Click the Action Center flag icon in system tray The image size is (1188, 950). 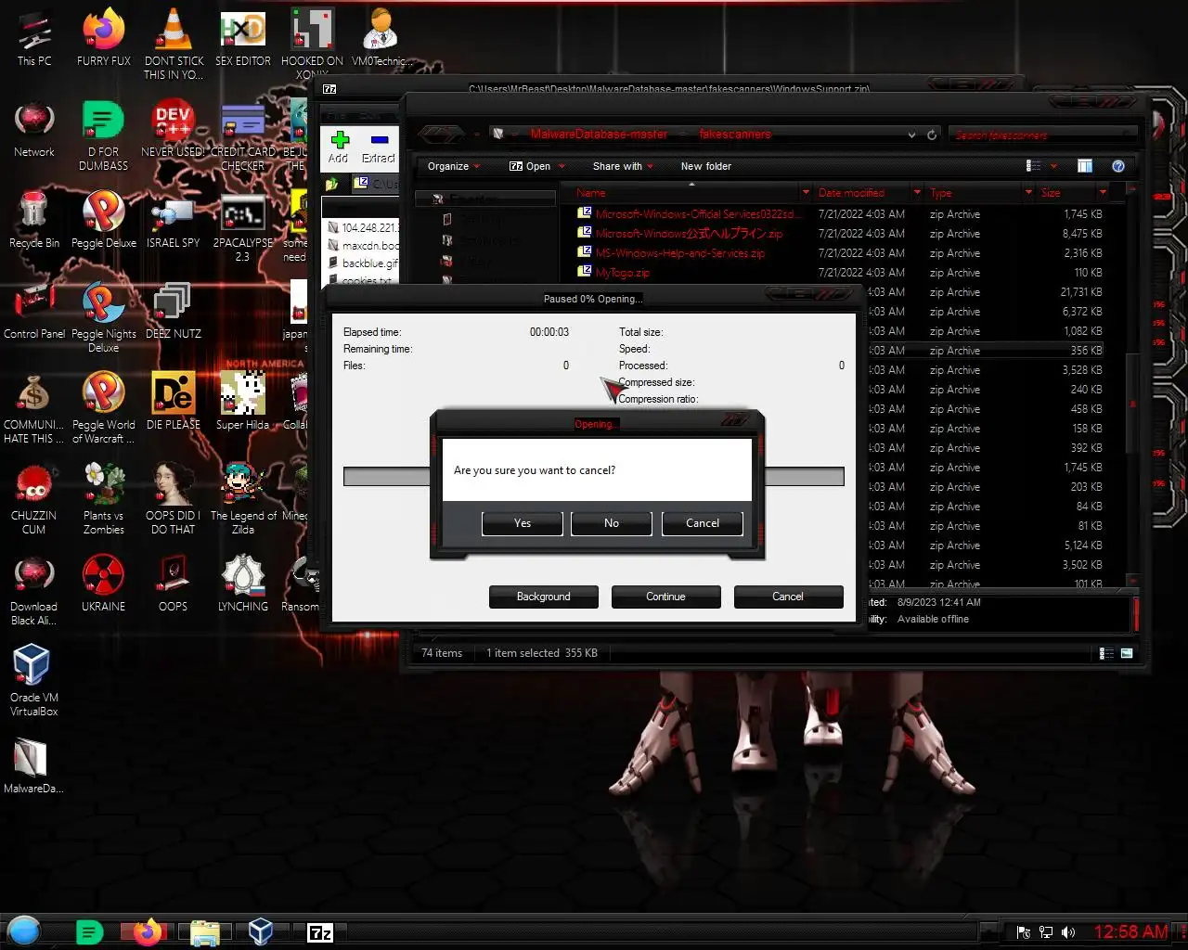point(1024,932)
